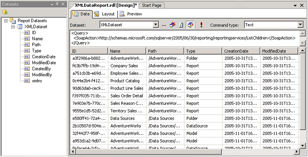The image size is (308, 157).
Task: Select the Type field in dataset tree
Action: tap(36, 51)
